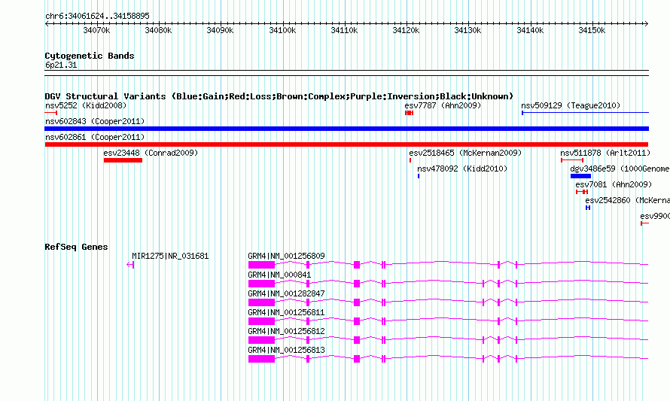Click GRM4|NM_001282847 transcript label
The image size is (670, 401).
pos(286,294)
